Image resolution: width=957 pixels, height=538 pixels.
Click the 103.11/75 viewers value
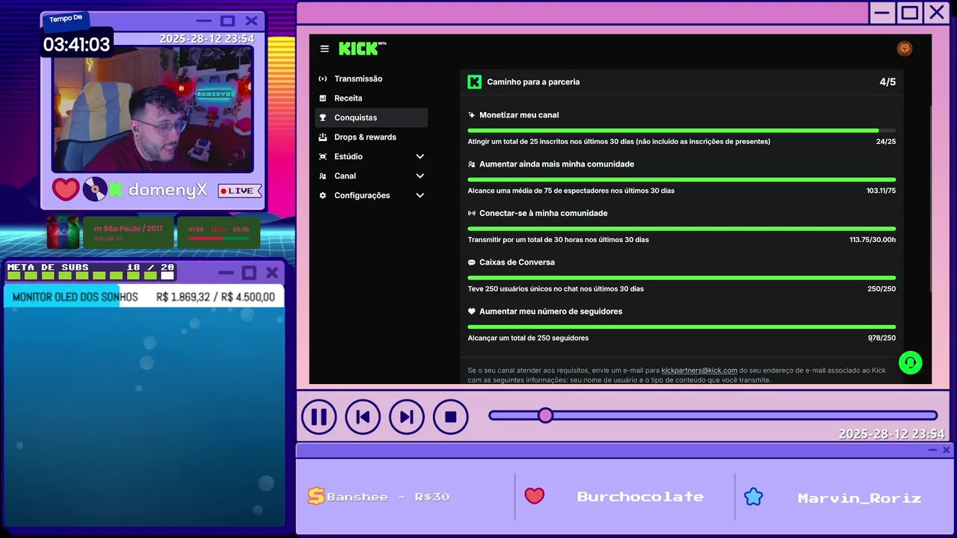[x=881, y=191]
